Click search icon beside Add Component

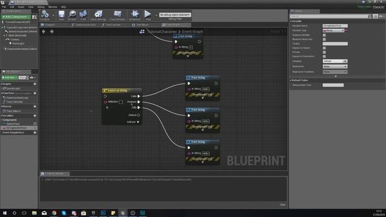35,17
